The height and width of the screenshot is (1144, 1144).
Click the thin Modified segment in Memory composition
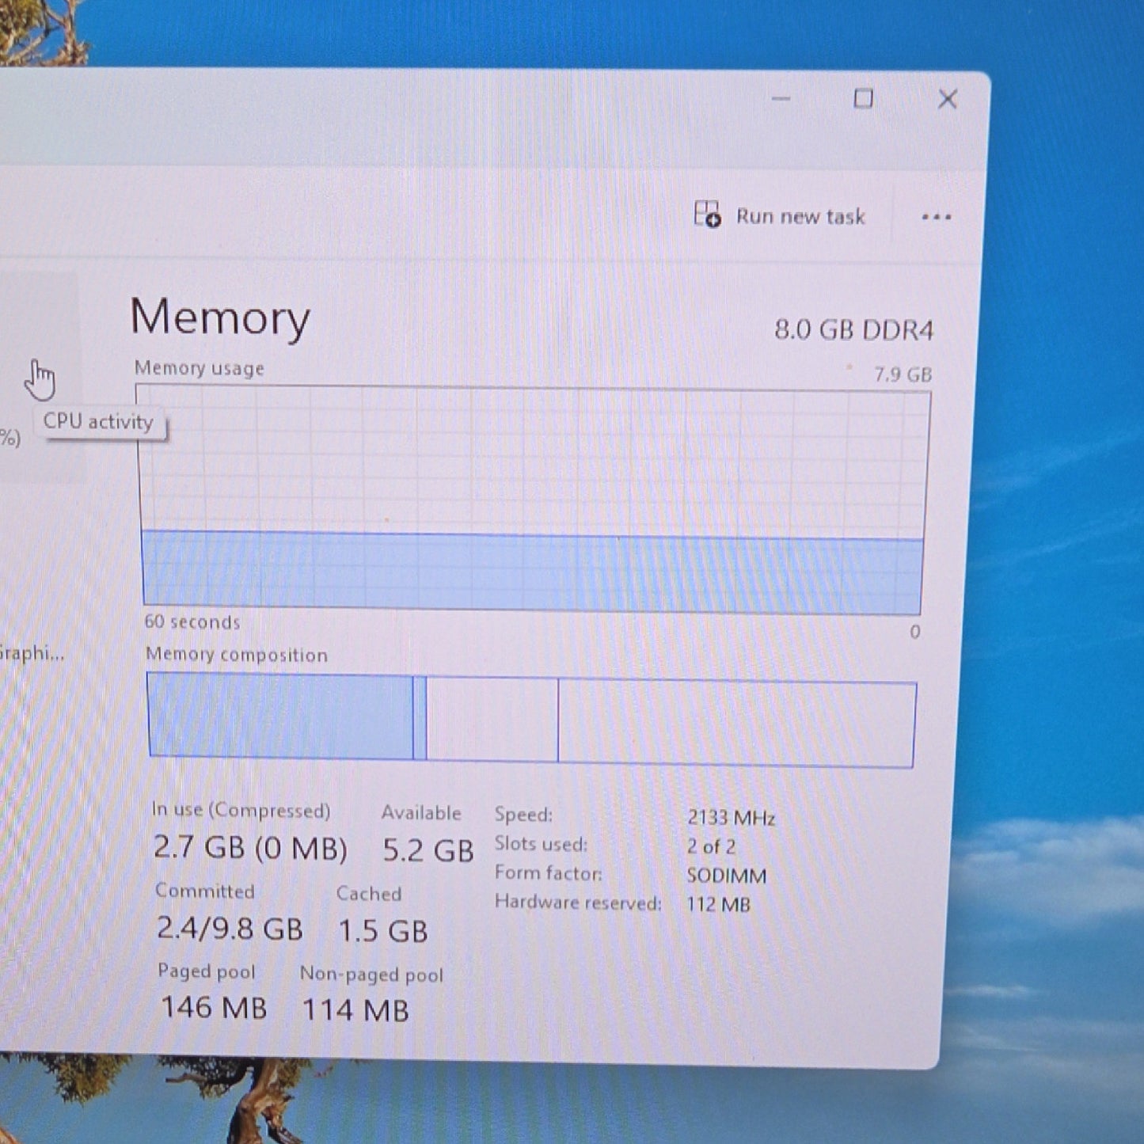[x=420, y=718]
